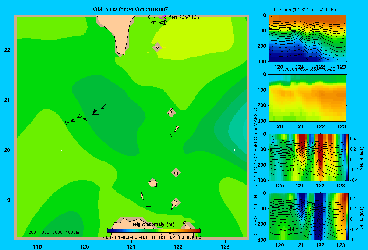Click the vertical CSIRO BoM OceanMAPS credit text
This screenshot has height=250, width=368.
pyautogui.click(x=256, y=171)
